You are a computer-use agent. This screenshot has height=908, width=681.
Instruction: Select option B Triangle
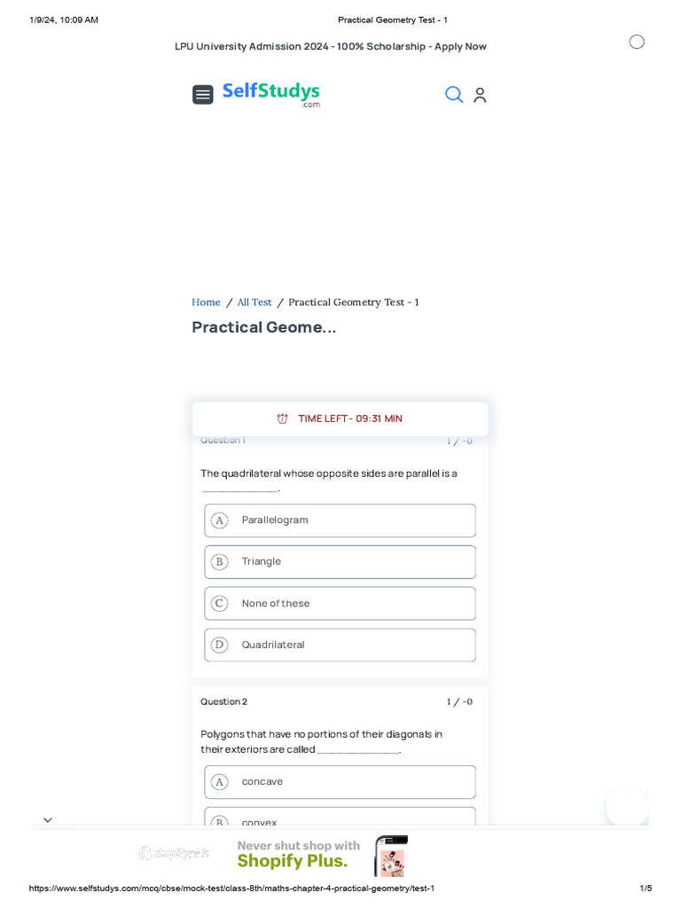(340, 562)
